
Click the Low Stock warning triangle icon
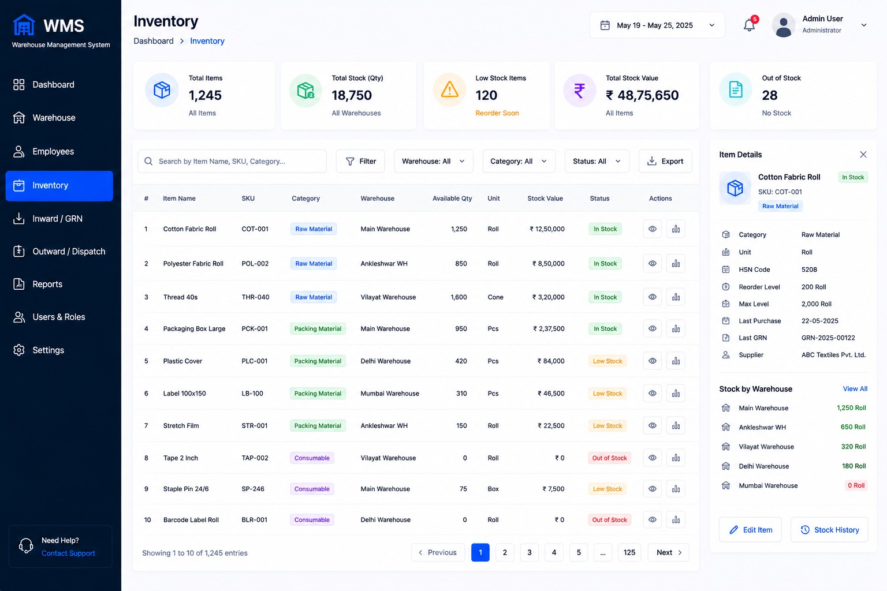click(x=449, y=90)
